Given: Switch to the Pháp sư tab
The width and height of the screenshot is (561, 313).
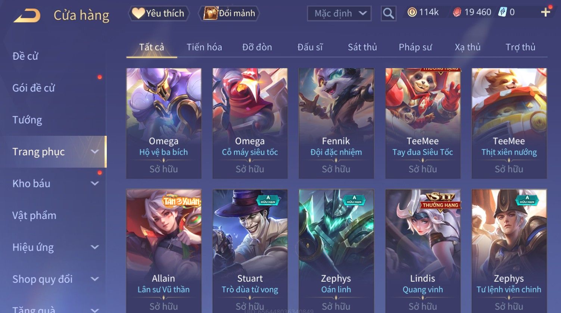Looking at the screenshot, I should click(415, 47).
